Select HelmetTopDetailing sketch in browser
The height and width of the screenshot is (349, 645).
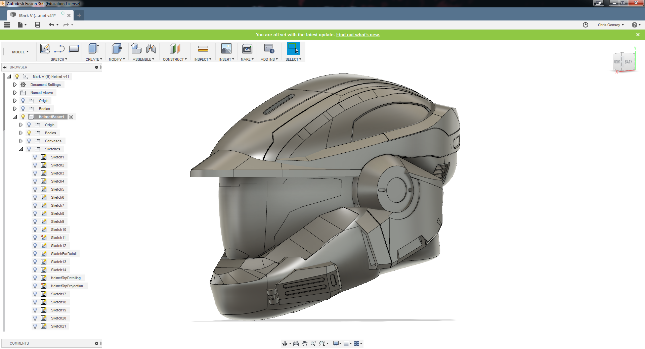[x=66, y=278]
